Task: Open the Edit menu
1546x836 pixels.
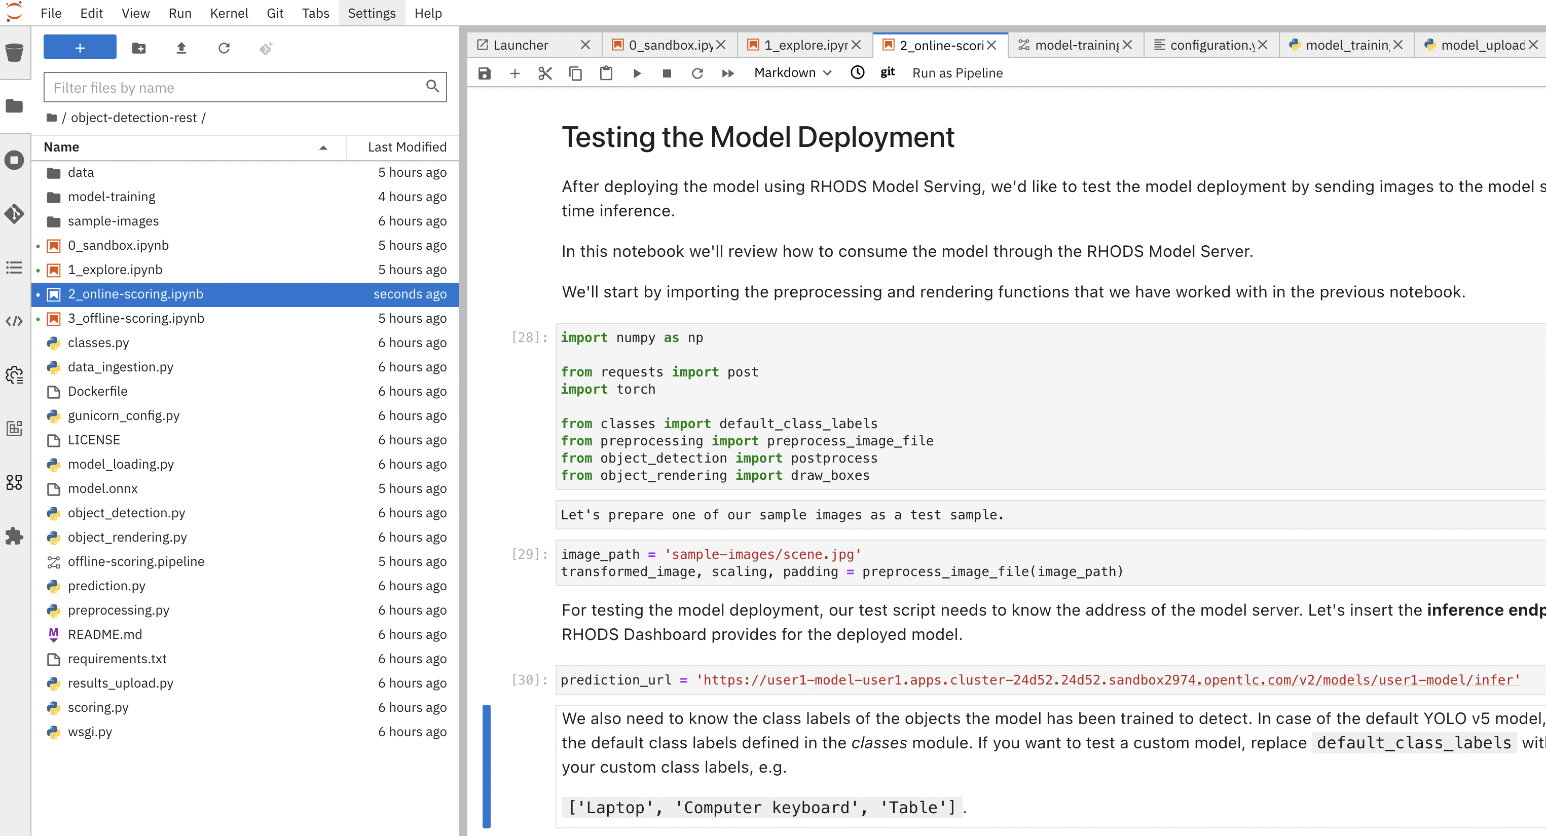Action: tap(91, 13)
